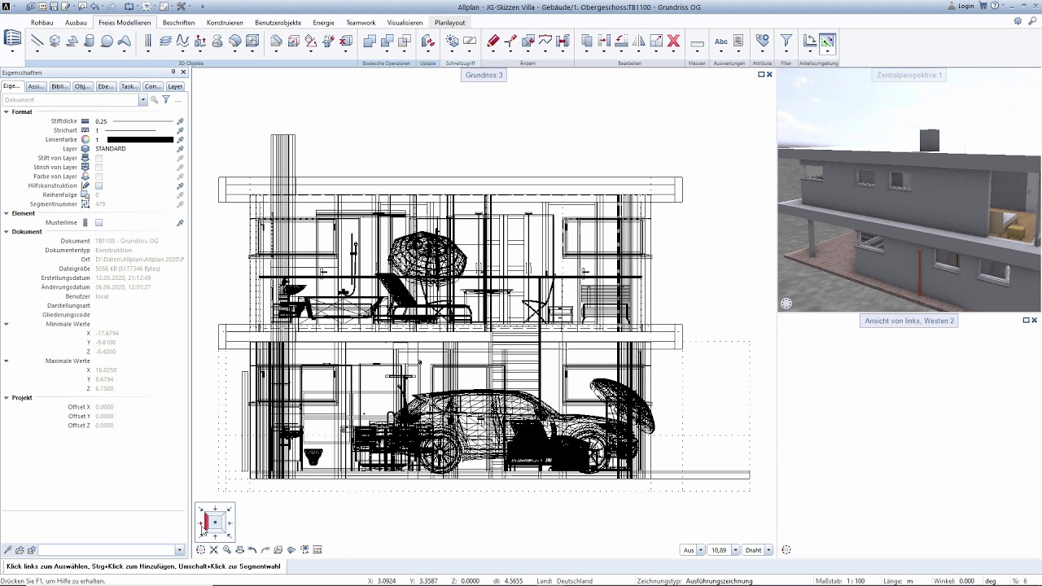This screenshot has height=586, width=1042.
Task: Switch to the Ausbau ribbon tab
Action: click(76, 23)
